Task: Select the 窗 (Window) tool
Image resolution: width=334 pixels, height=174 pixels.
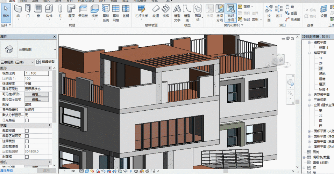Action: click(x=38, y=11)
